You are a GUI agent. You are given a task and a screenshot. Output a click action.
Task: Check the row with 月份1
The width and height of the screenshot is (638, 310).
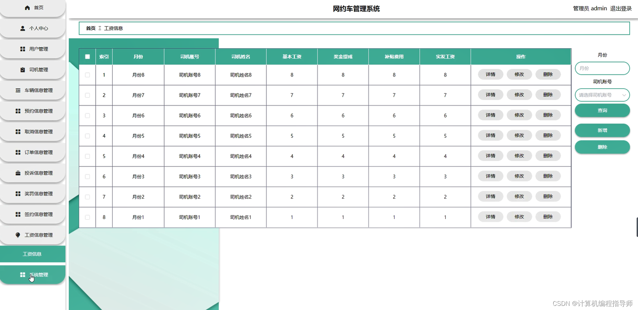click(x=87, y=217)
